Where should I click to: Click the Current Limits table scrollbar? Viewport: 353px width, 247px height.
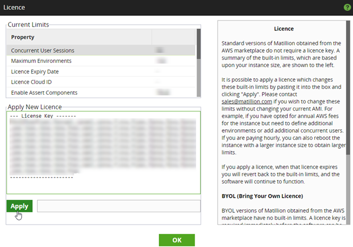pyautogui.click(x=199, y=63)
